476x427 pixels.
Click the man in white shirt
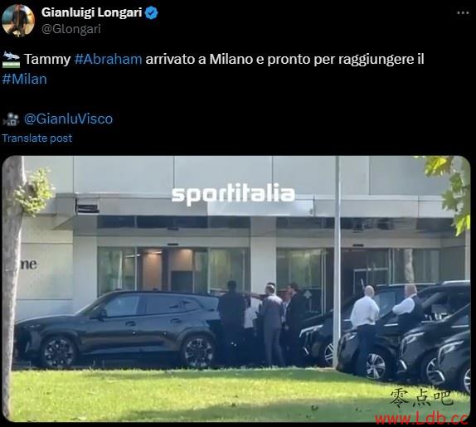[x=365, y=331]
